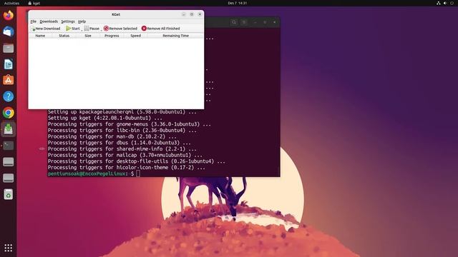The height and width of the screenshot is (257, 458).
Task: Click Activities in the top bar
Action: (11, 3)
